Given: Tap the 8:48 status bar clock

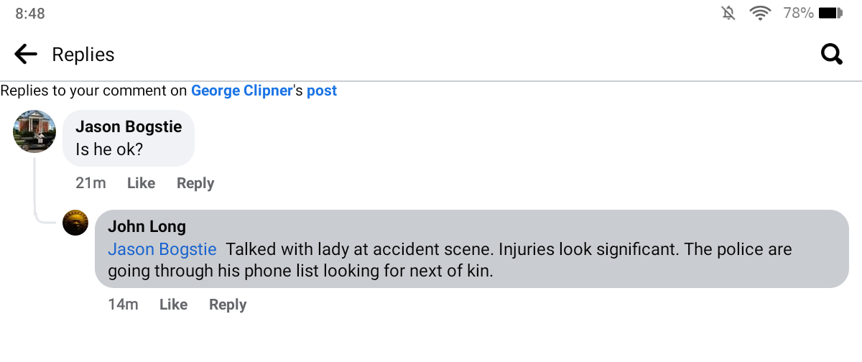Looking at the screenshot, I should (30, 14).
